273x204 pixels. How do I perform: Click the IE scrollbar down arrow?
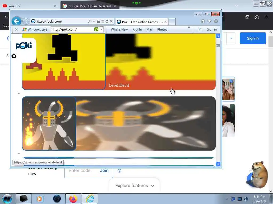tap(218, 164)
